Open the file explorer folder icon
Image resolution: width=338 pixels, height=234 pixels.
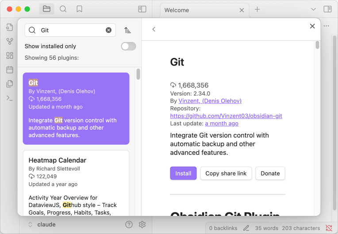tap(46, 9)
